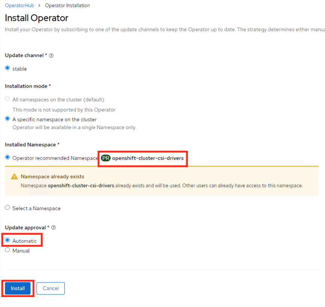Click the green PR project badge
This screenshot has height=307, width=325.
tap(106, 158)
